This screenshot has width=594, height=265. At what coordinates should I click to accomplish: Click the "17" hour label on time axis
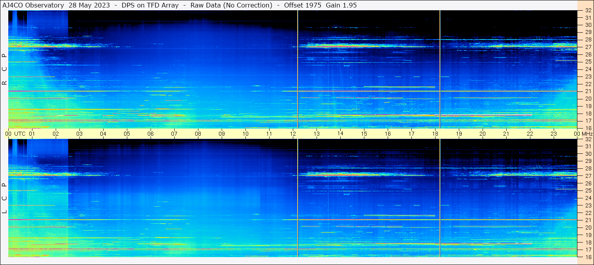pos(411,134)
